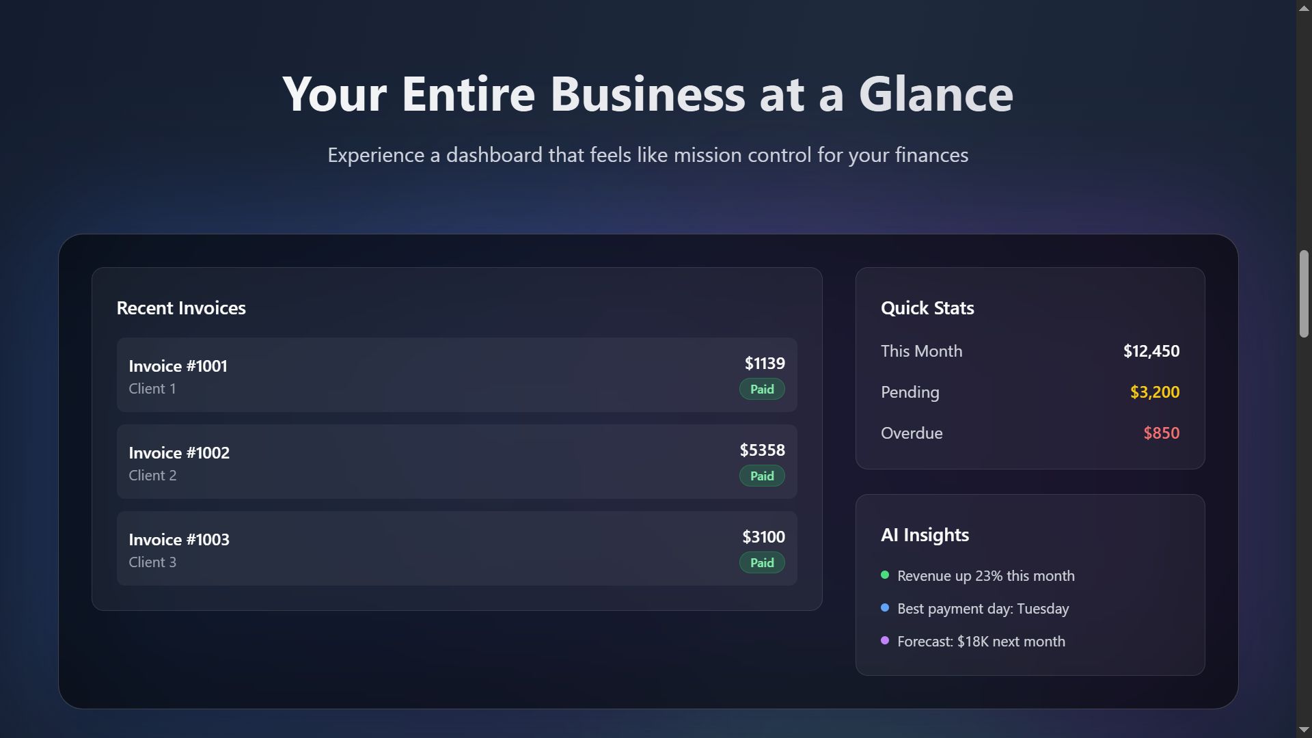
Task: Click the red $850 Overdue amount
Action: tap(1161, 433)
